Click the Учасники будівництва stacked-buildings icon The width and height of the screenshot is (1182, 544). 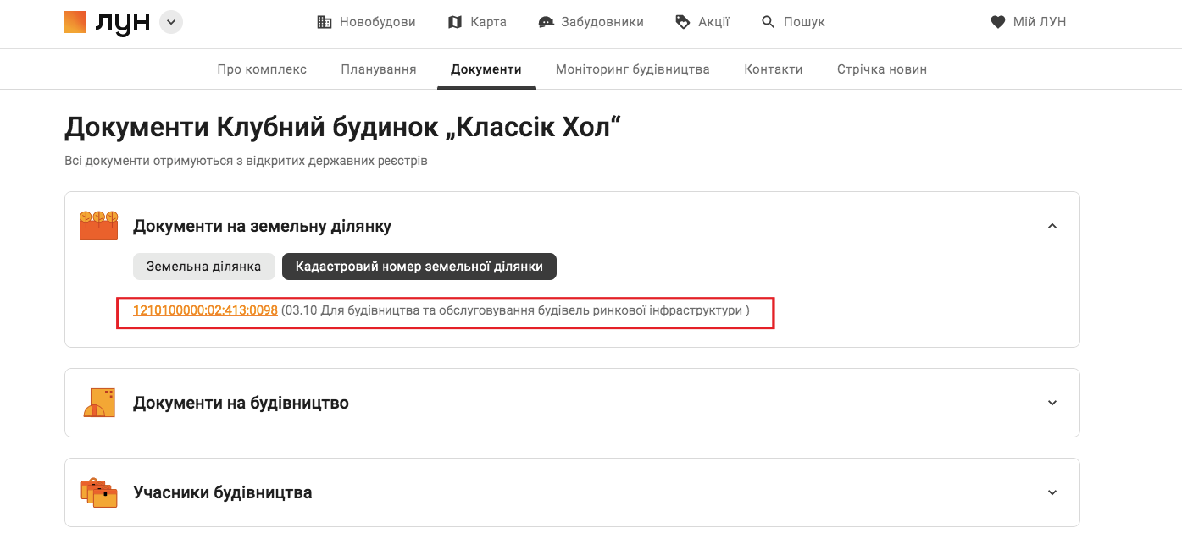point(98,492)
